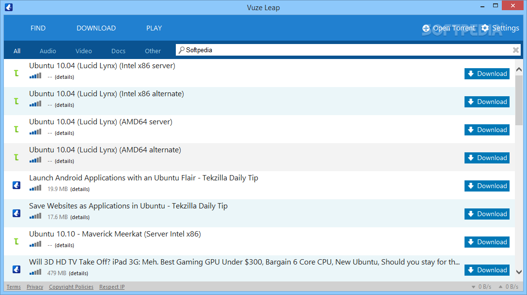This screenshot has width=527, height=295.
Task: Open details for Ubuntu AMD64 server
Action: [64, 133]
